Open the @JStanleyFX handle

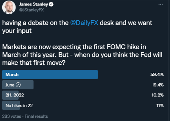[x=31, y=10]
